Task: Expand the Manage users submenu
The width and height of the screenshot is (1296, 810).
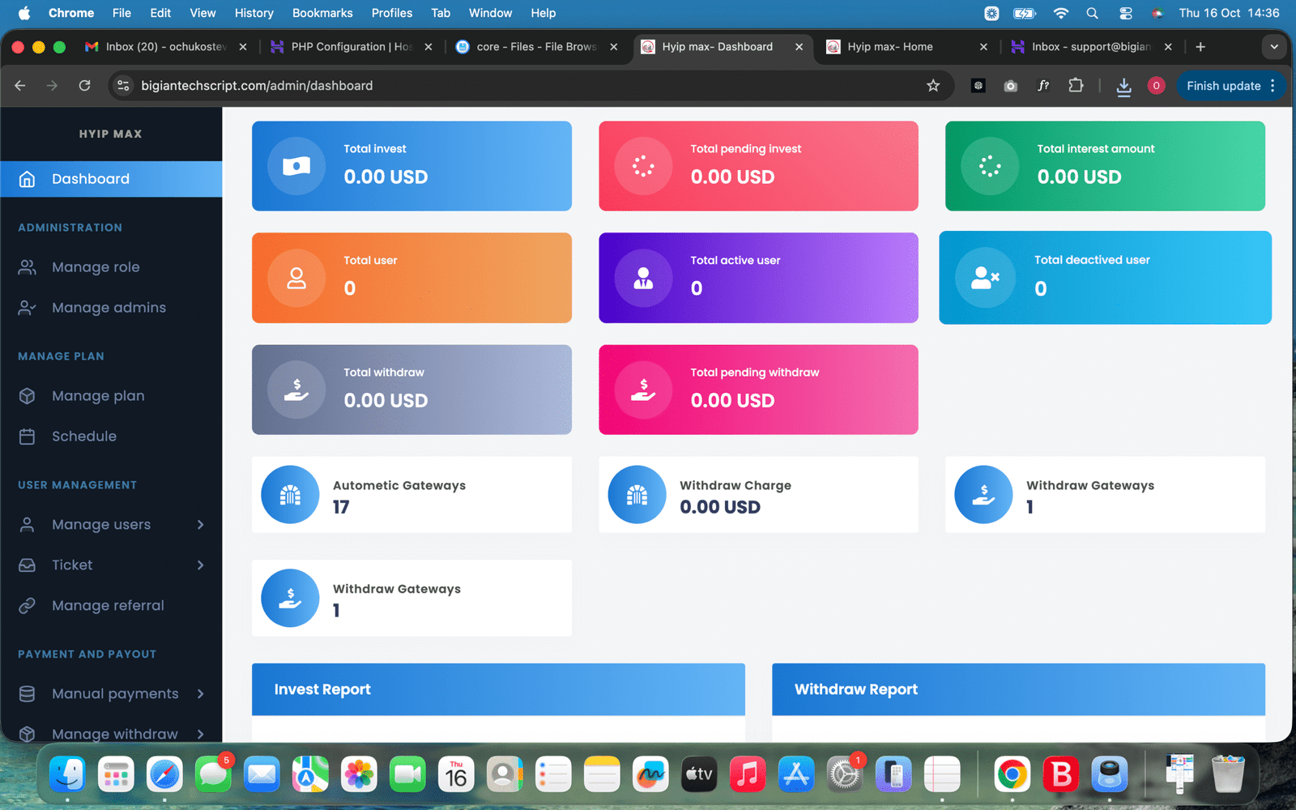Action: tap(200, 525)
